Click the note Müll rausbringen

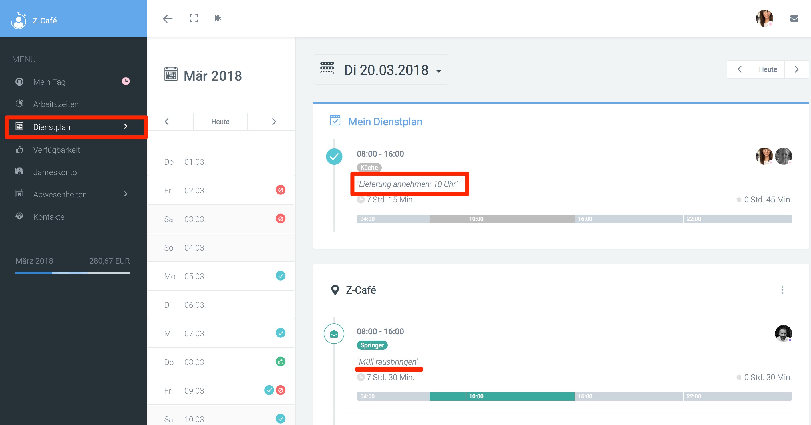[x=387, y=362]
